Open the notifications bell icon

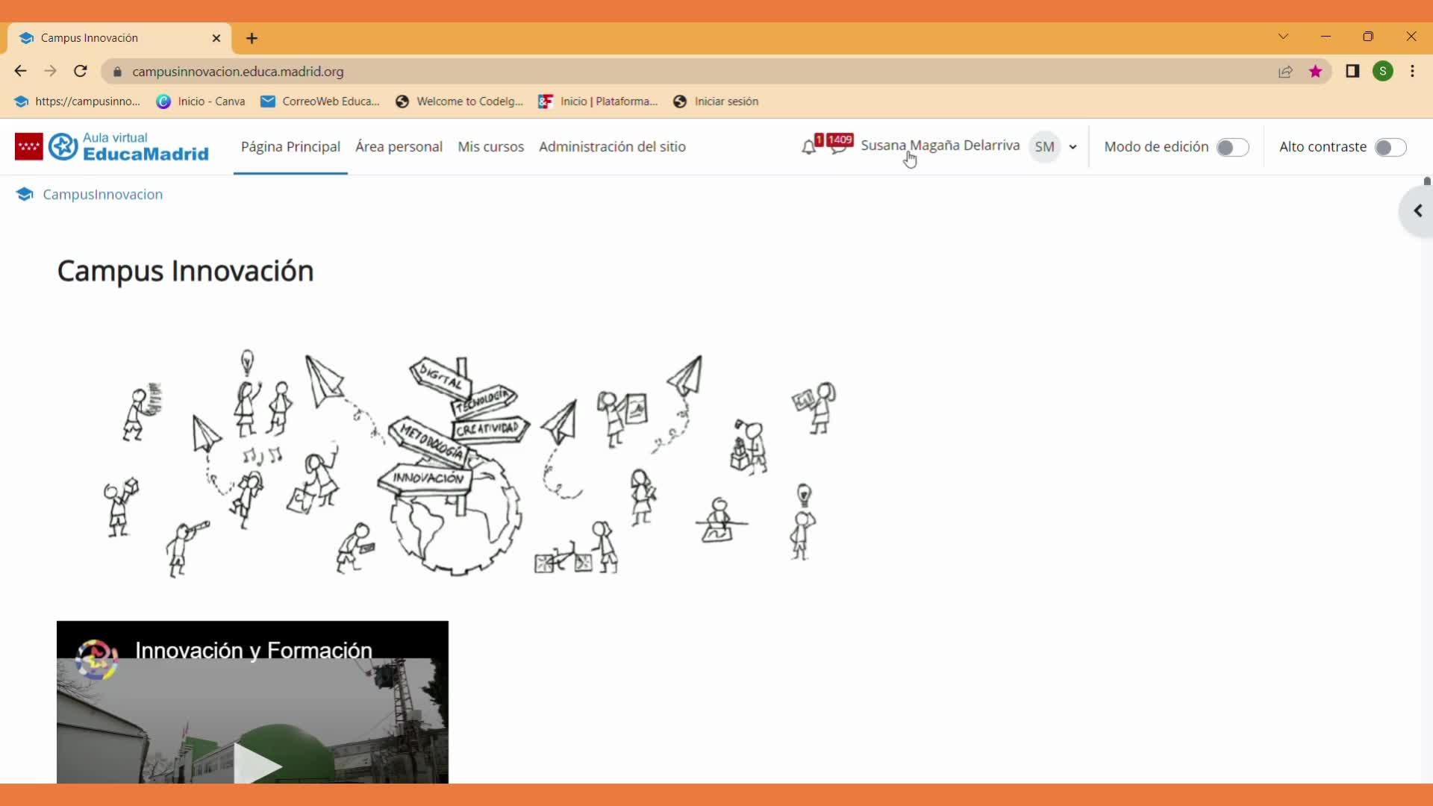tap(808, 147)
